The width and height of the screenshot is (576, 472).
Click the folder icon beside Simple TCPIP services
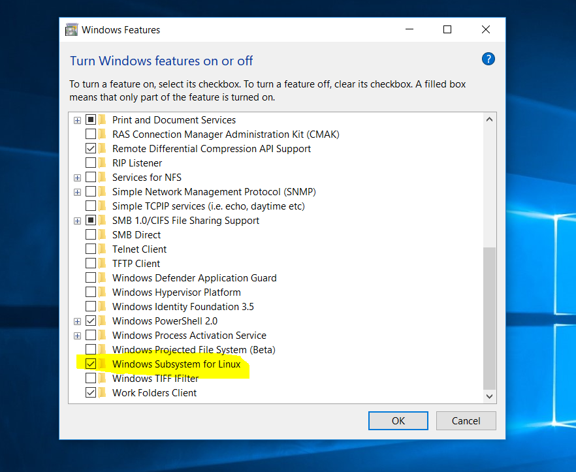103,206
